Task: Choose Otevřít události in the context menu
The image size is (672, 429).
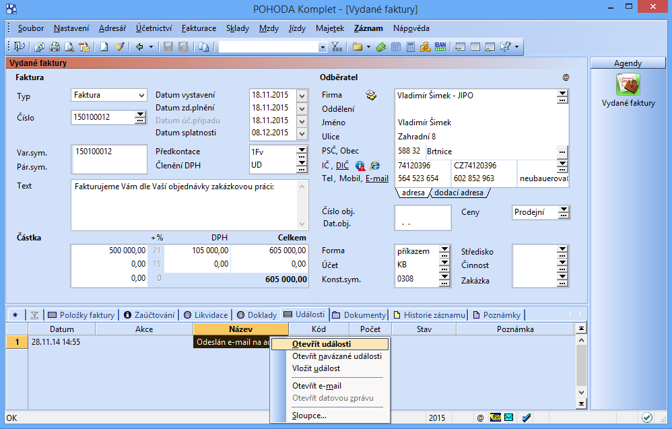Action: pyautogui.click(x=330, y=344)
